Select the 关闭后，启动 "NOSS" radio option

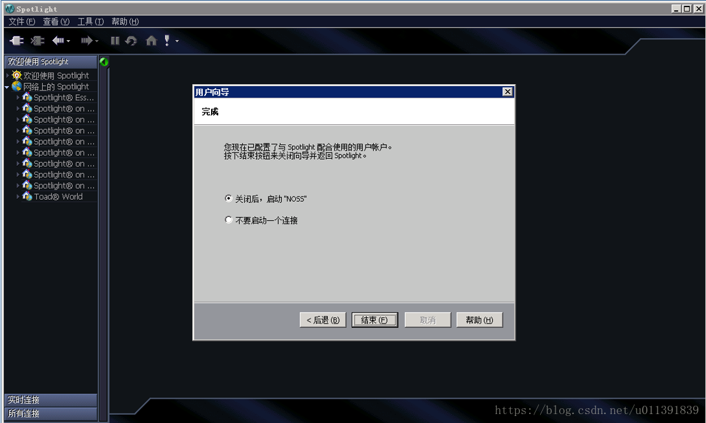(x=228, y=198)
